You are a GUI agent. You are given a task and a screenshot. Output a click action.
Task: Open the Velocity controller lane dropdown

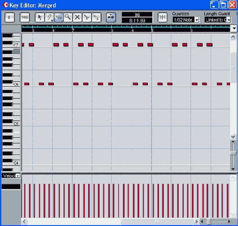(x=18, y=176)
